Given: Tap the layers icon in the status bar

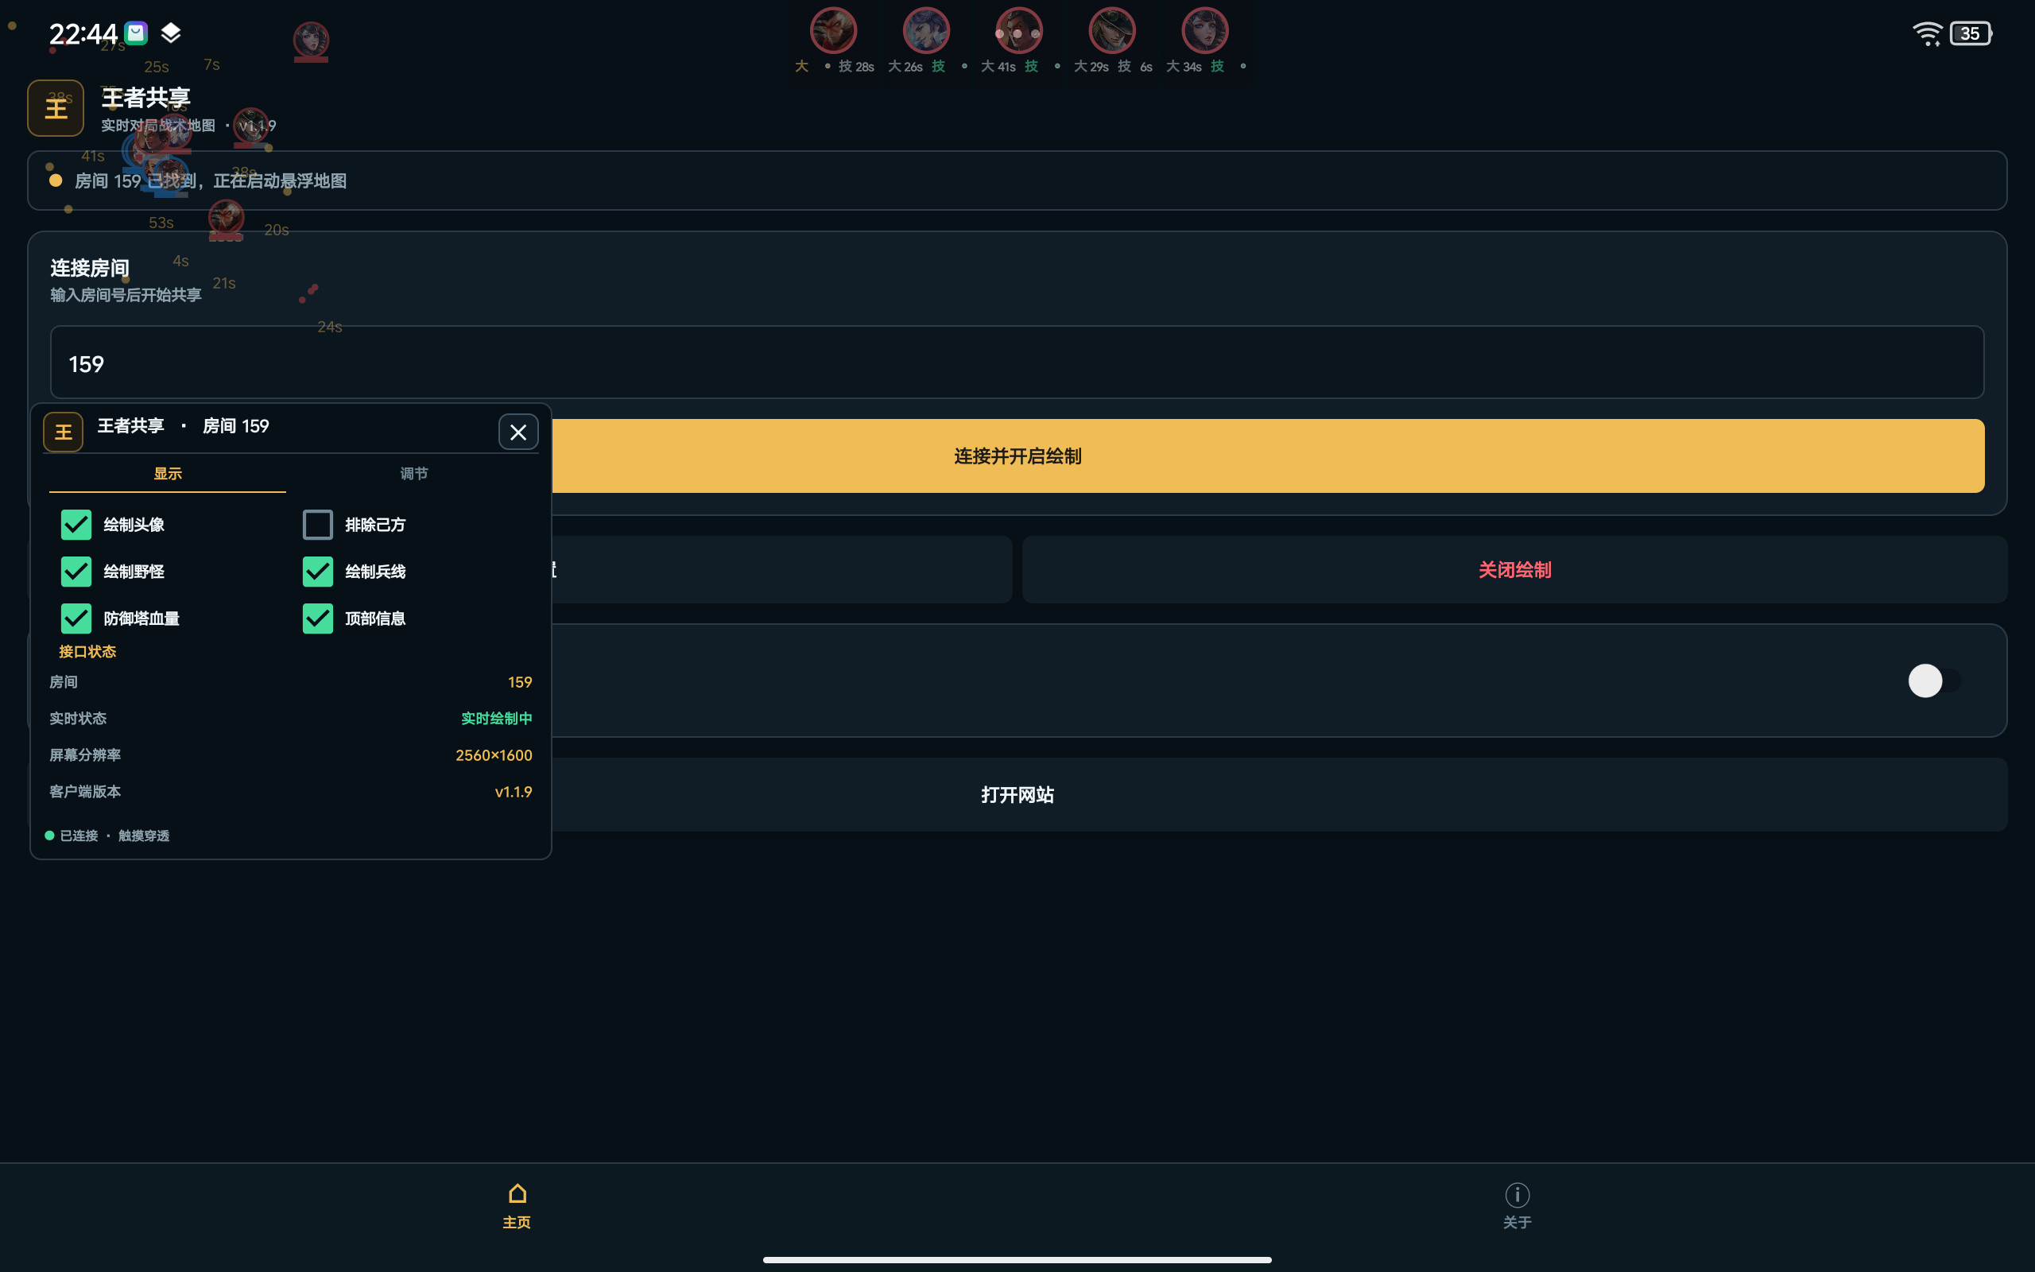Looking at the screenshot, I should point(171,33).
